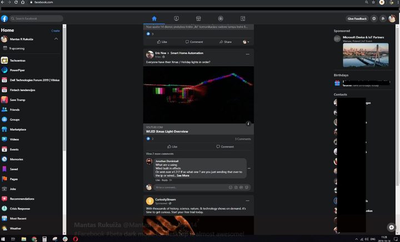Open the Groups tab icon in top navigation

(x=221, y=18)
